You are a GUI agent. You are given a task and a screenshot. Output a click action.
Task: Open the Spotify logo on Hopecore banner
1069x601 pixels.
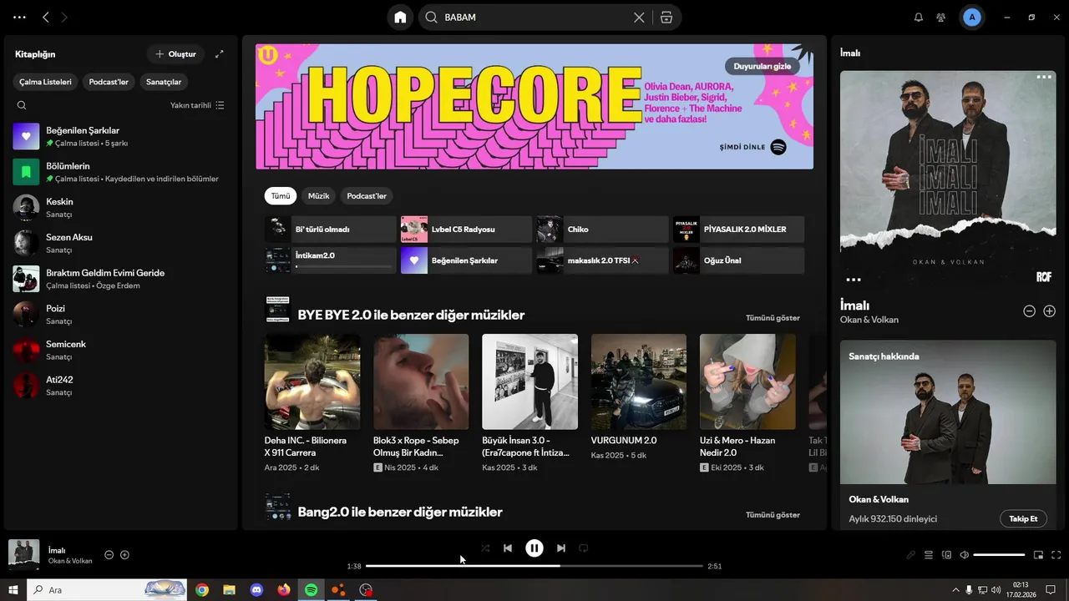click(778, 147)
